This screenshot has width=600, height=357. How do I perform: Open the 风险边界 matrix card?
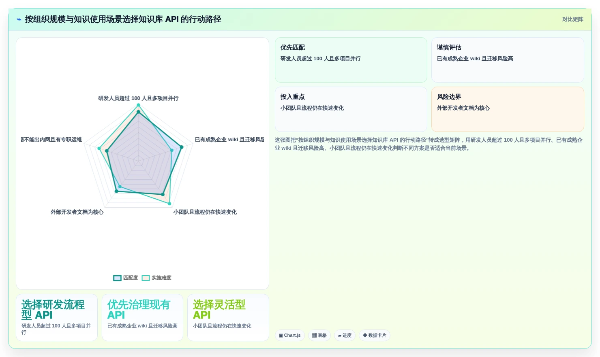point(508,109)
